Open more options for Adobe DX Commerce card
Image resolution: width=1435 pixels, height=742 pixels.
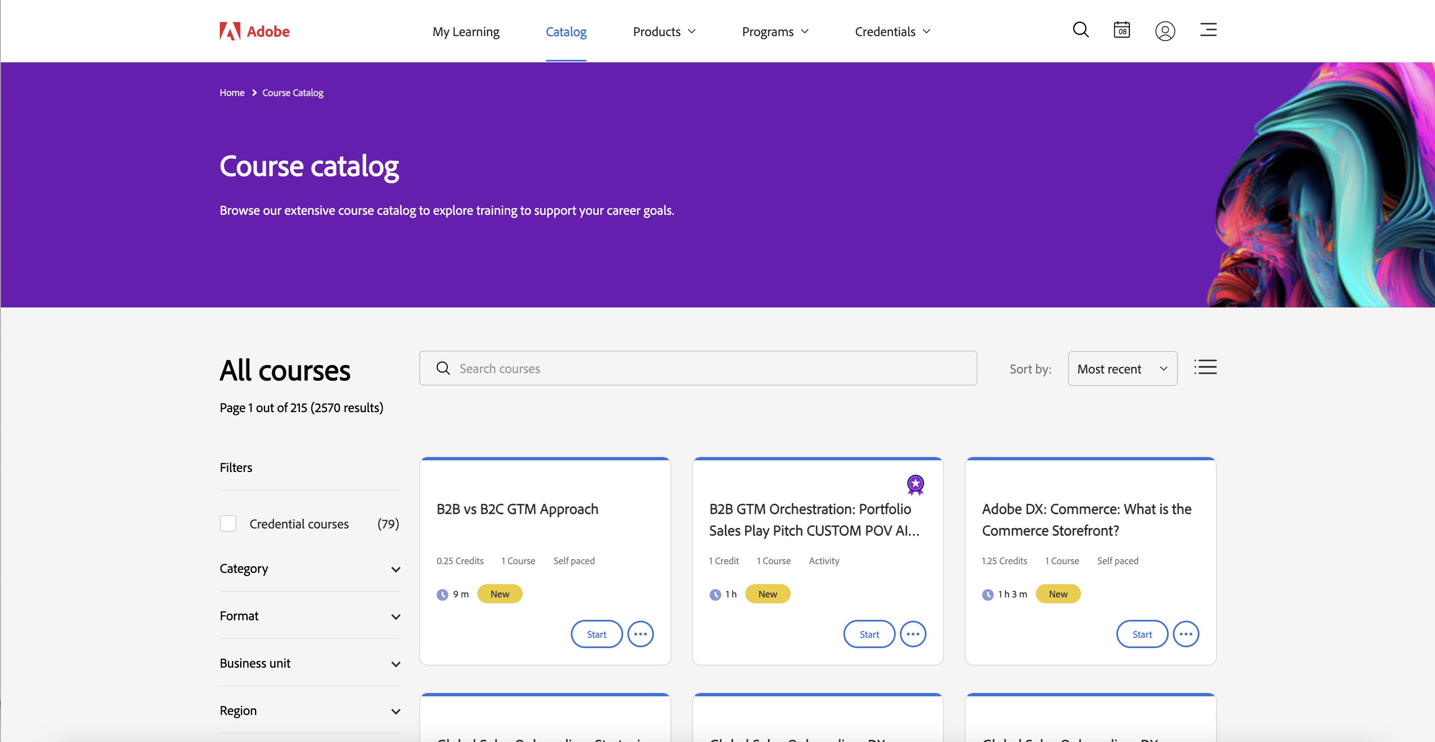click(x=1186, y=634)
